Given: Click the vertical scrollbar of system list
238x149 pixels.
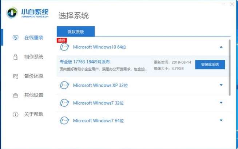Looking at the screenshot, I should click(x=230, y=67).
